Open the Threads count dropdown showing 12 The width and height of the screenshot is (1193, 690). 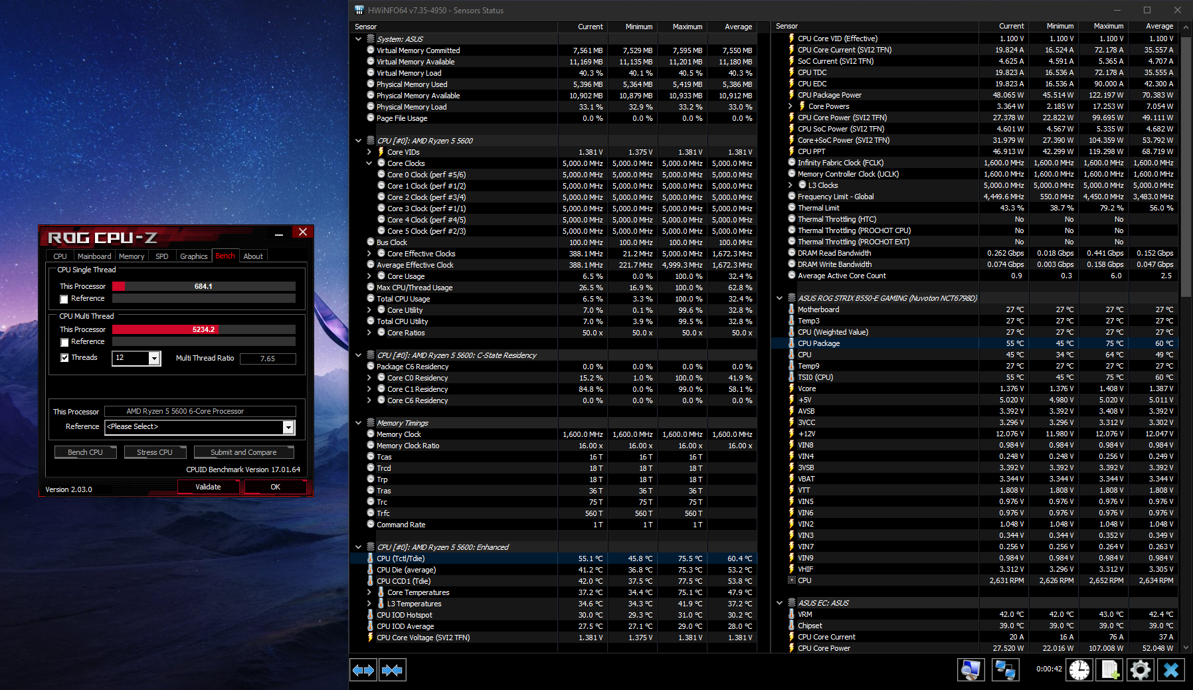(x=154, y=359)
